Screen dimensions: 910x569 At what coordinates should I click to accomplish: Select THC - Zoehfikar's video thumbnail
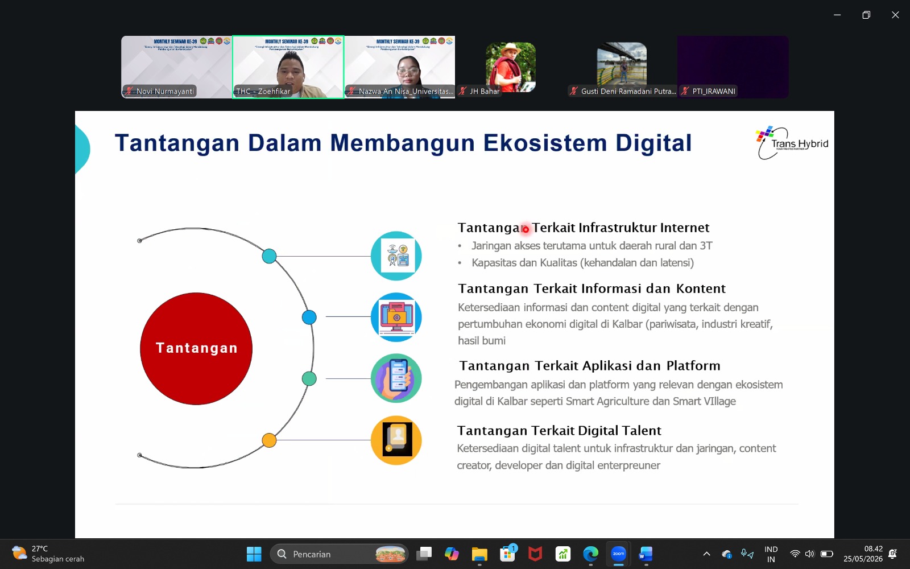click(x=288, y=67)
